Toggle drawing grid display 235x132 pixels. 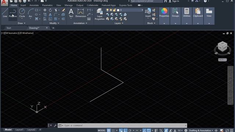coord(109,131)
